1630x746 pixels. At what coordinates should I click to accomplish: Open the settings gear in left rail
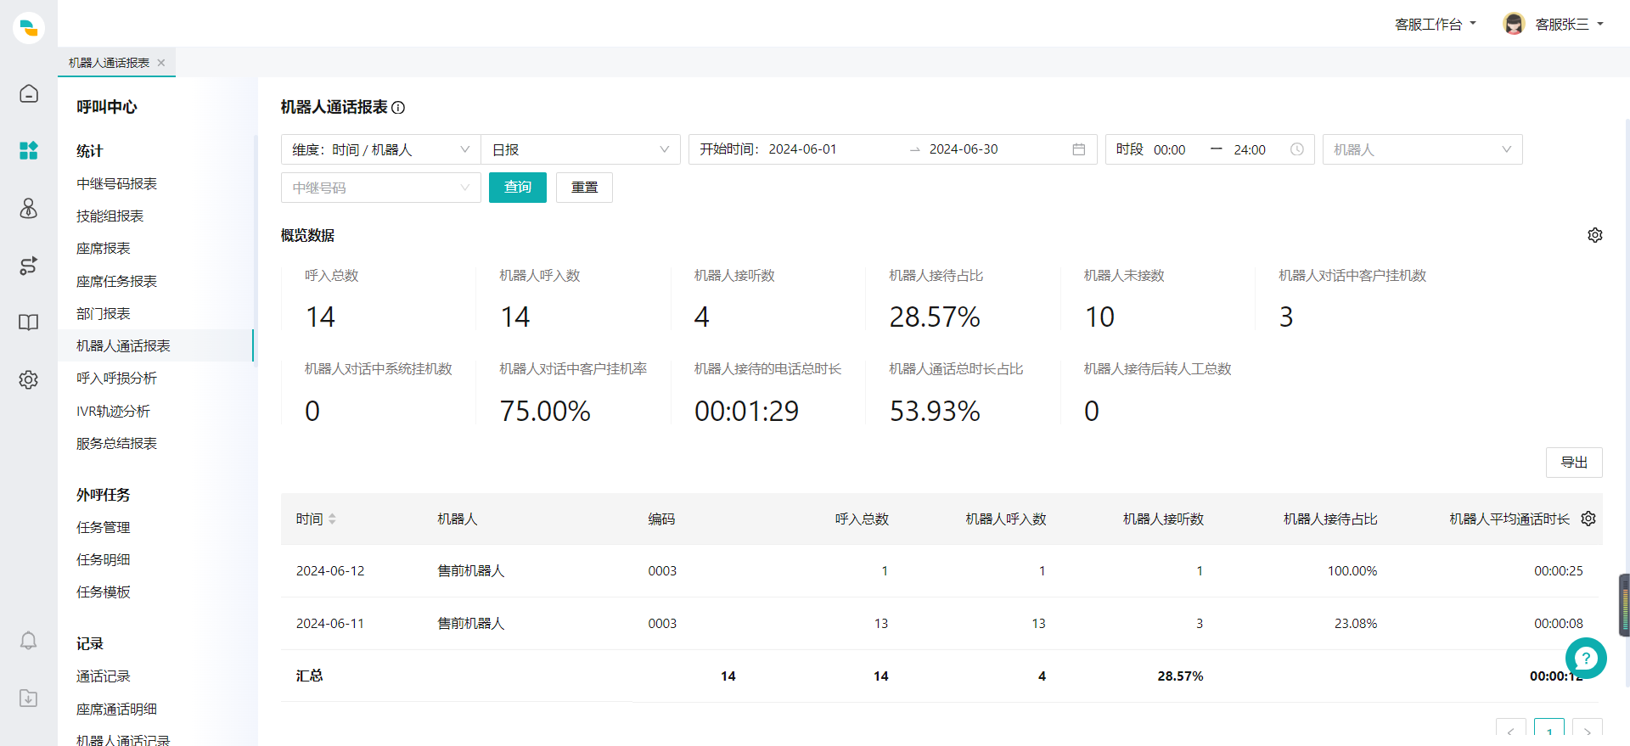(x=29, y=379)
